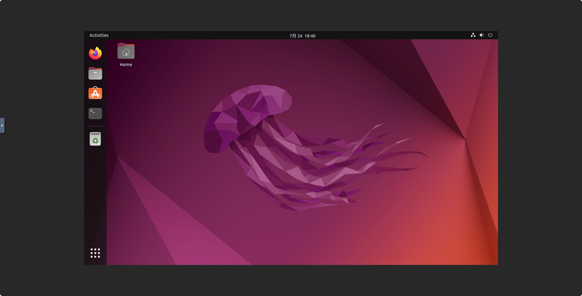Show Applications grid at dock bottom
Screen dimensions: 582x296
[x=95, y=253]
